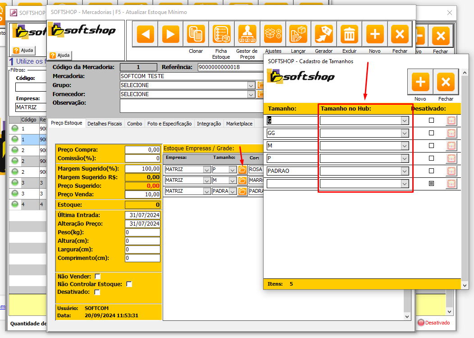474x338 pixels.
Task: Enable the Não Vender checkbox
Action: (98, 276)
